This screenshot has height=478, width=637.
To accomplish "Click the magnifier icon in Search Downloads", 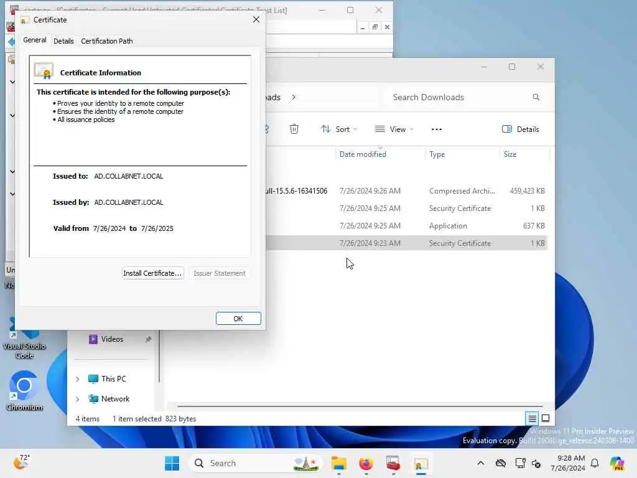I will (536, 97).
